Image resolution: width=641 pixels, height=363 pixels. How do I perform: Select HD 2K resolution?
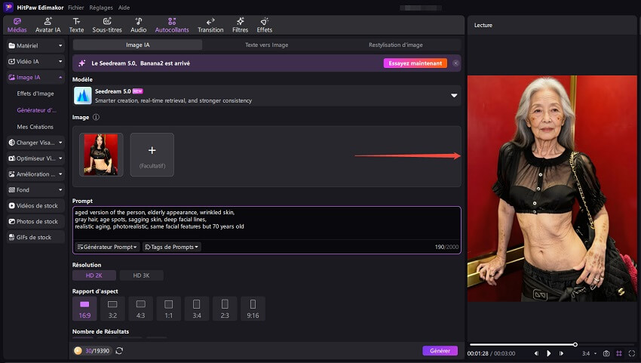(94, 275)
